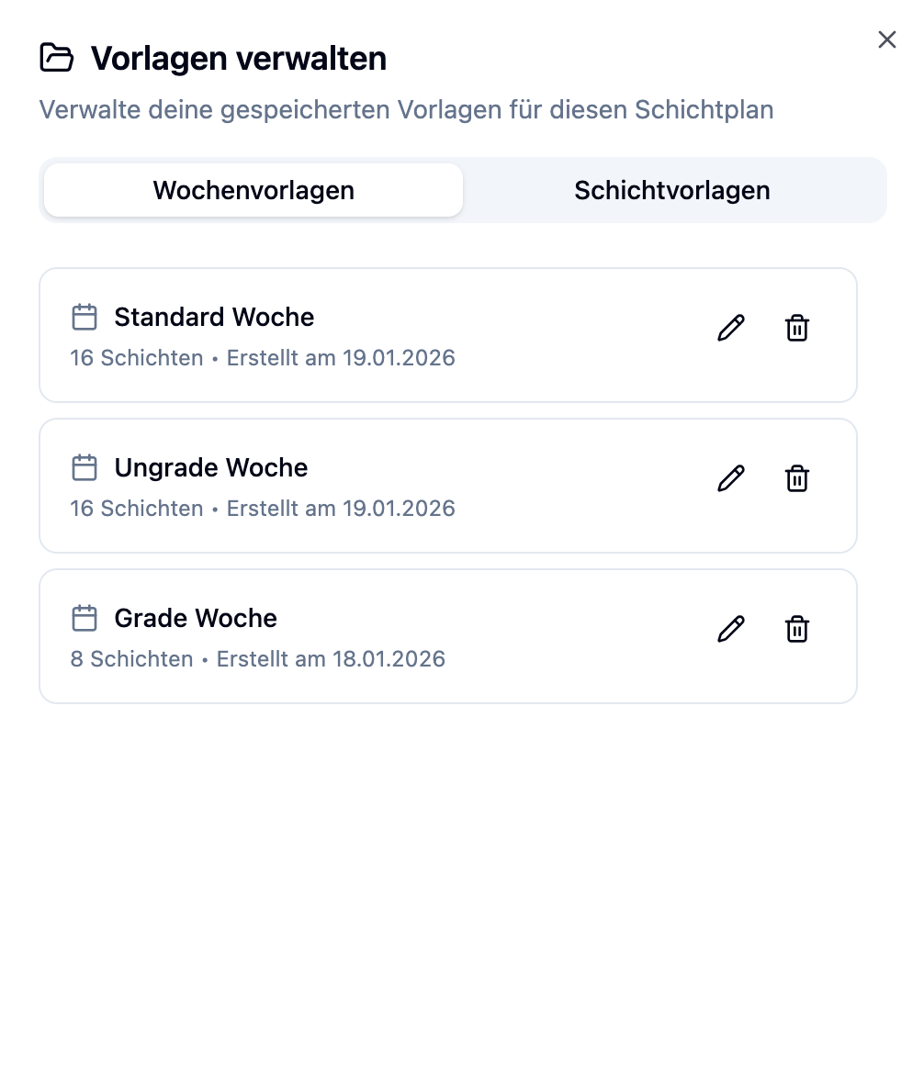924x1087 pixels.
Task: Click Standard Woche's 16 Schichten detail line
Action: (263, 358)
